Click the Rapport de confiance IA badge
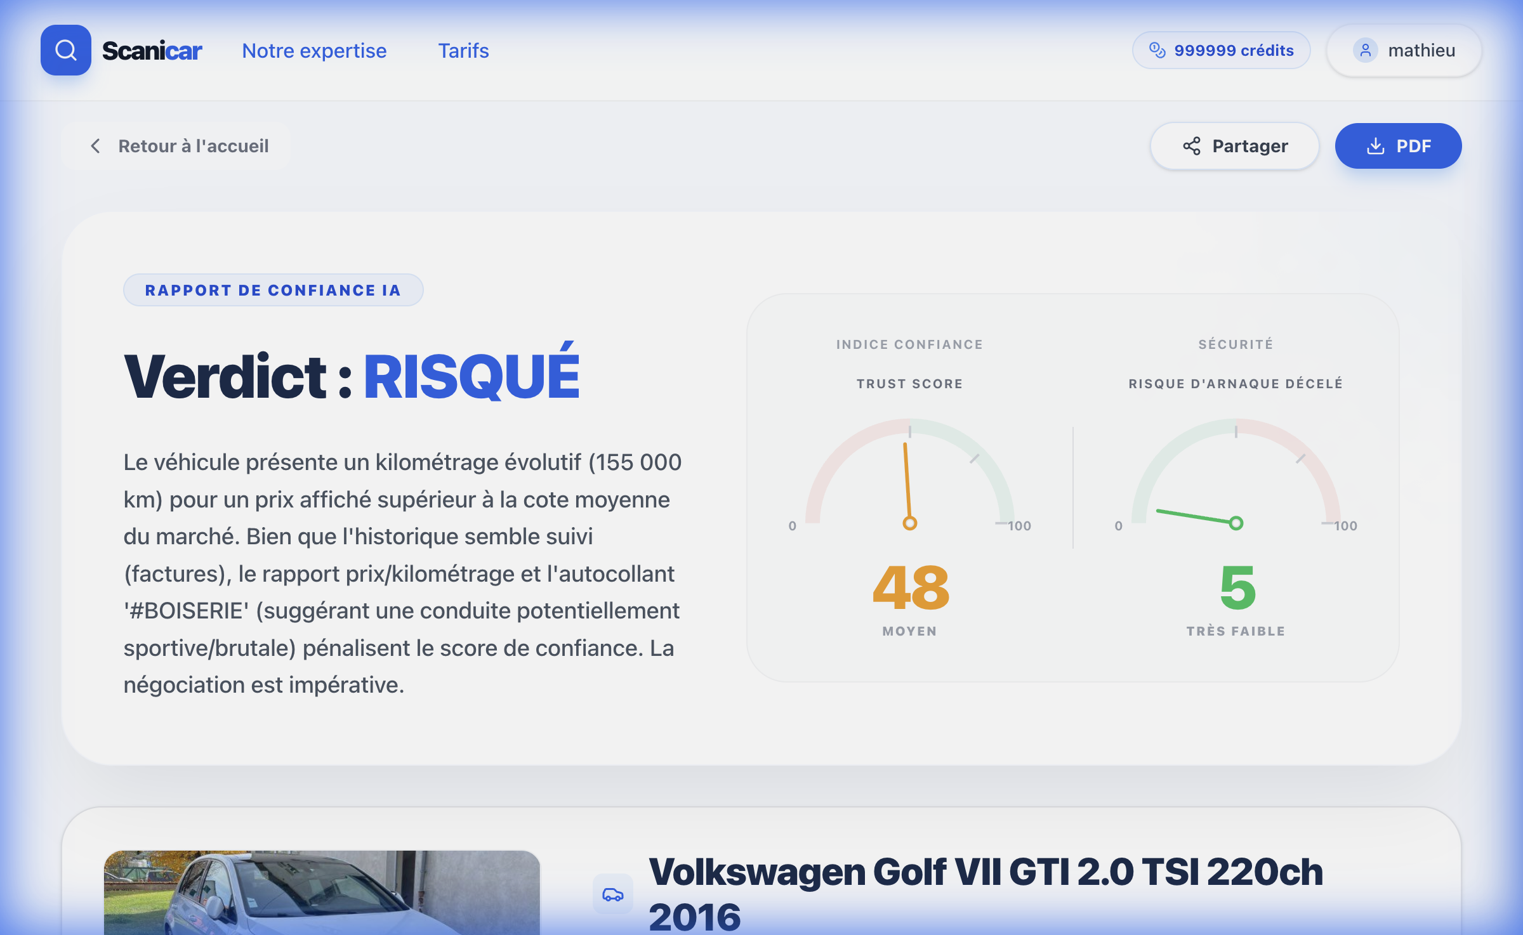The height and width of the screenshot is (935, 1523). click(273, 290)
